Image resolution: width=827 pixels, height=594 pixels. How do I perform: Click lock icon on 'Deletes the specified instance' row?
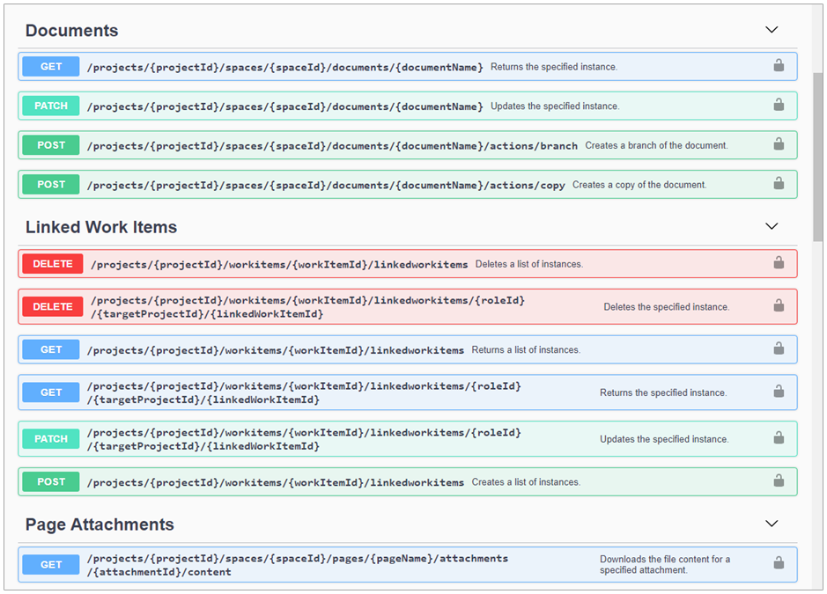[x=779, y=305]
